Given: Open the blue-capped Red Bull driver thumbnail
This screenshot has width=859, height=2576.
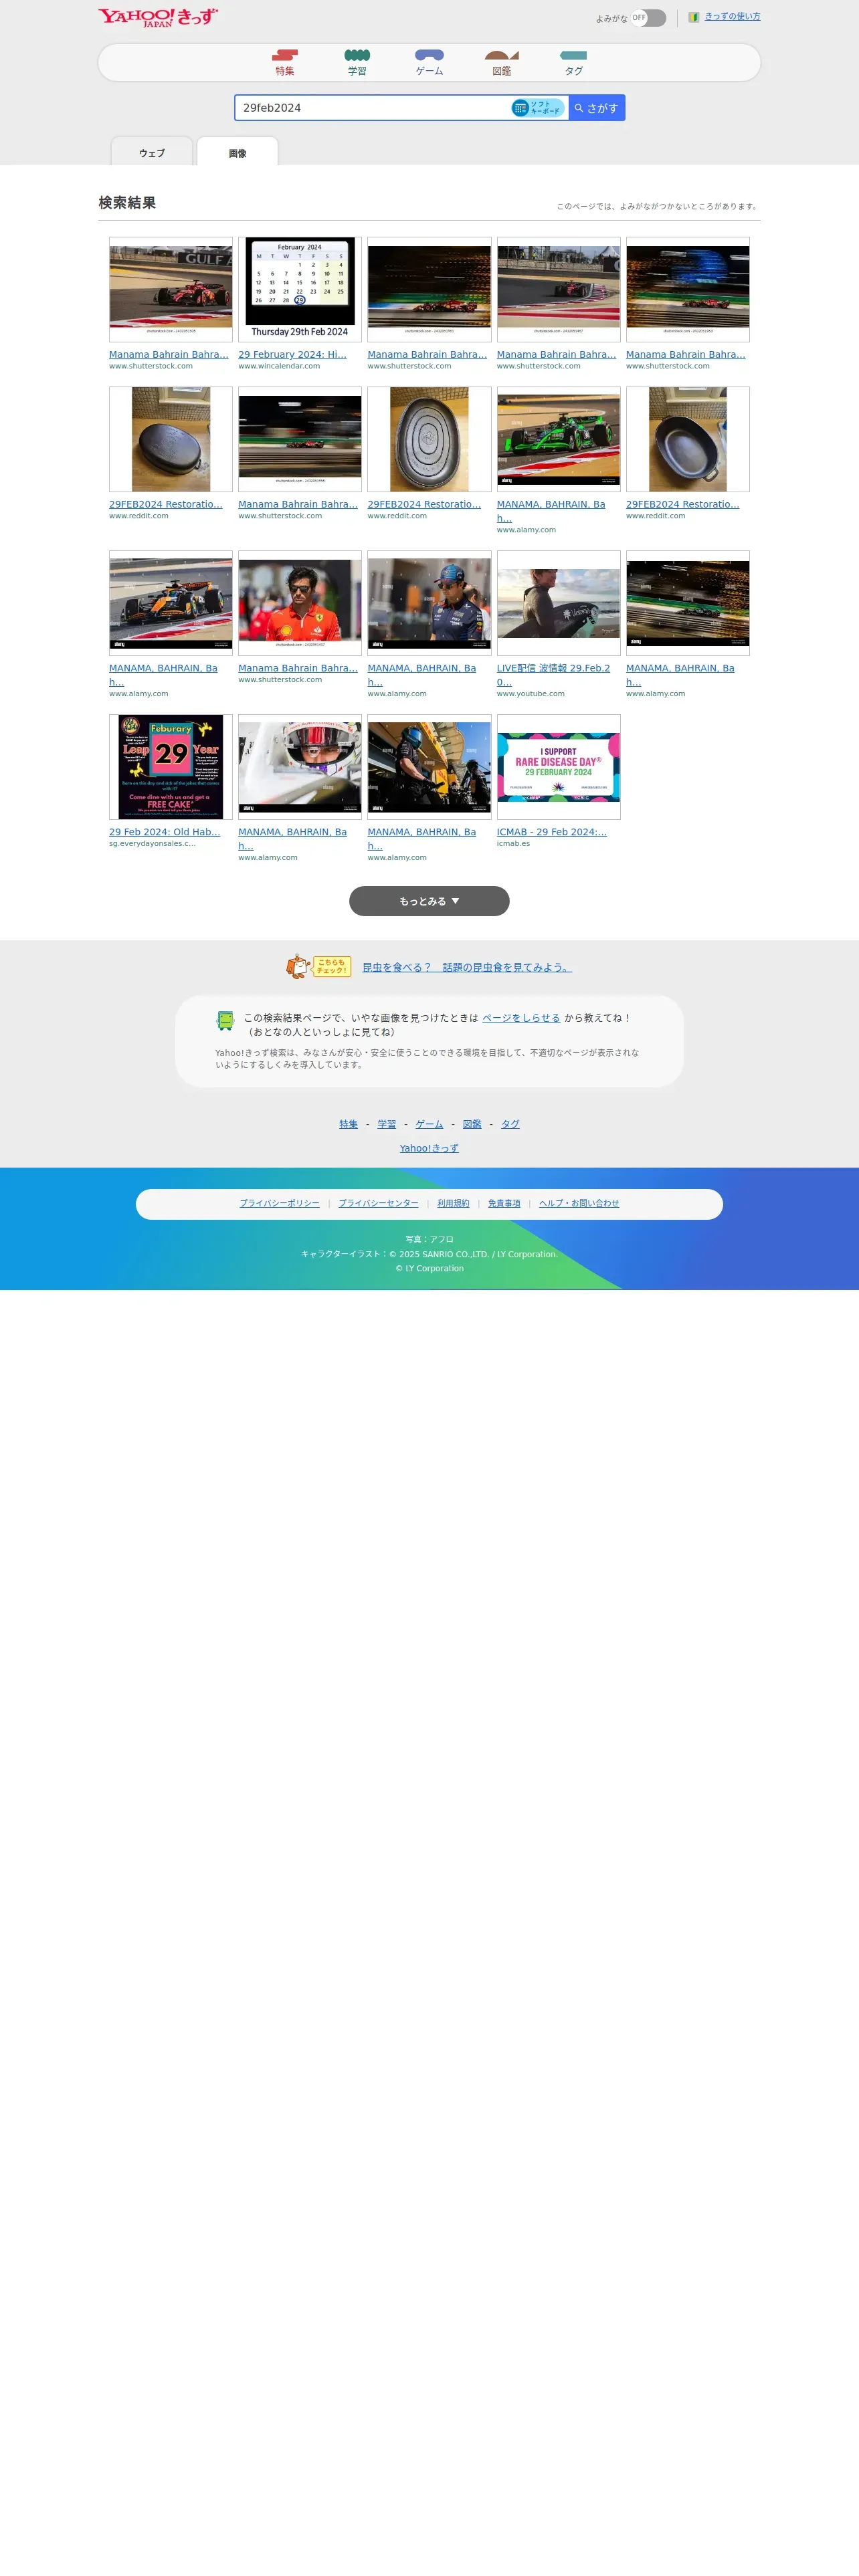Looking at the screenshot, I should tap(429, 603).
